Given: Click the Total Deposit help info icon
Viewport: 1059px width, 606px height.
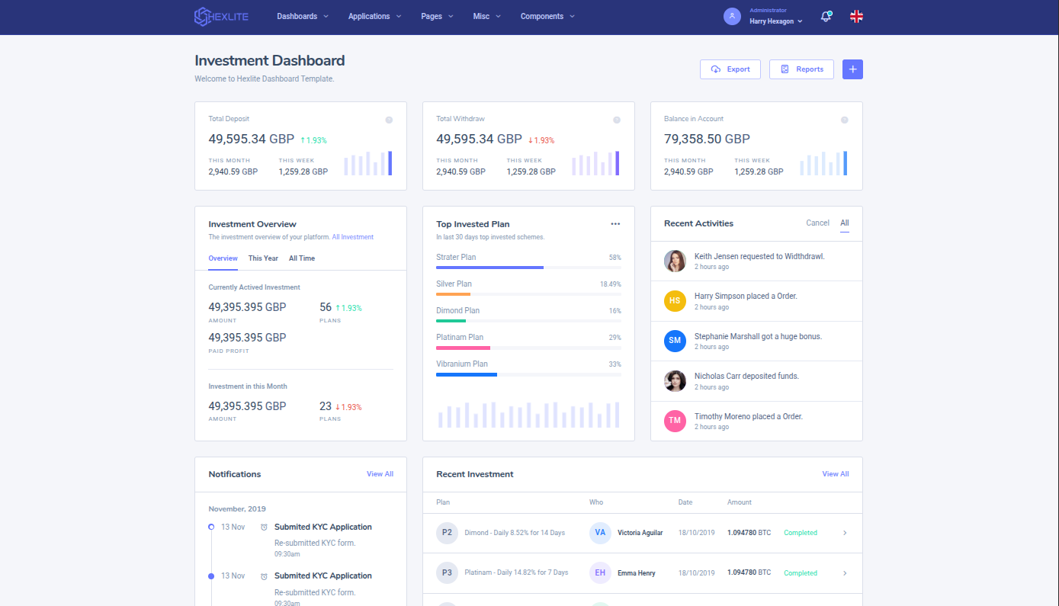Looking at the screenshot, I should (x=389, y=120).
